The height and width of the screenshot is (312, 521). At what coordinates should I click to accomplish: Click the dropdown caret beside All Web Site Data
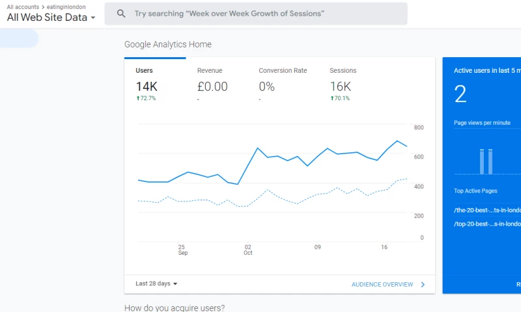(93, 18)
